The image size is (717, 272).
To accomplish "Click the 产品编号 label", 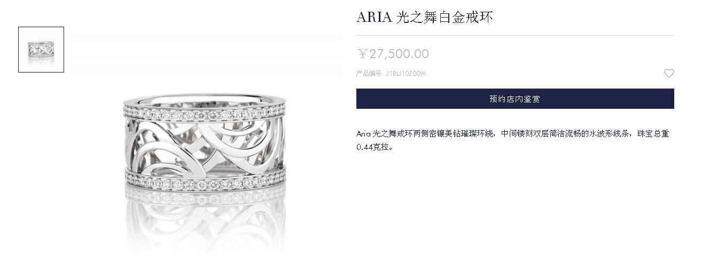I will click(370, 74).
